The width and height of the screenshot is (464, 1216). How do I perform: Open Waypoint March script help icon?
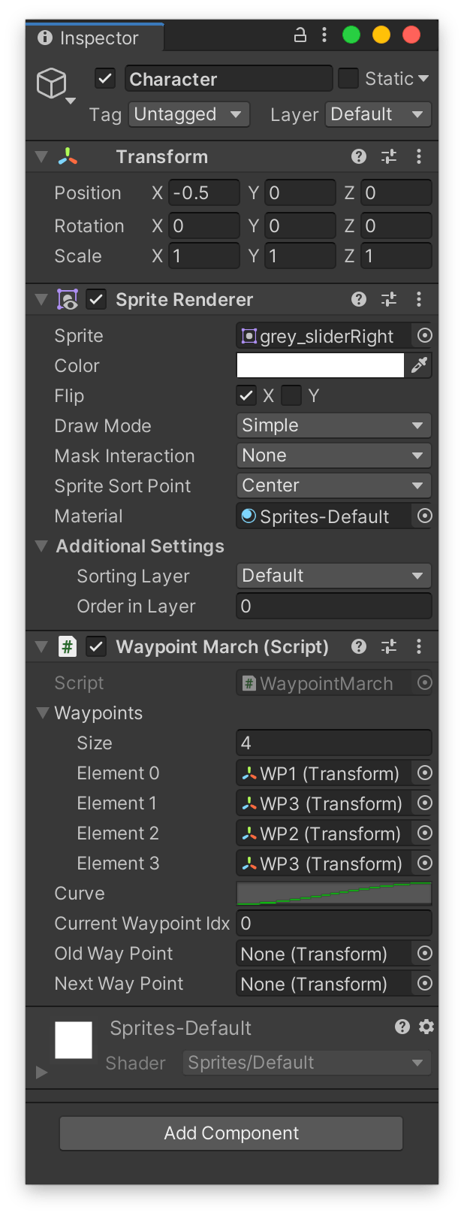(x=359, y=646)
